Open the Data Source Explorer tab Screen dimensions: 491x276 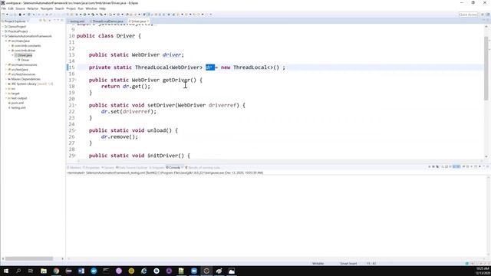coord(132,167)
